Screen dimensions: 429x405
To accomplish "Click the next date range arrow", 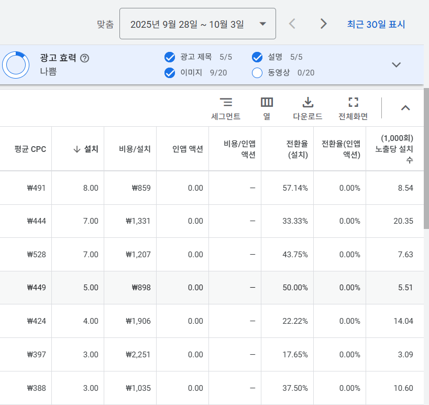I will [x=323, y=23].
